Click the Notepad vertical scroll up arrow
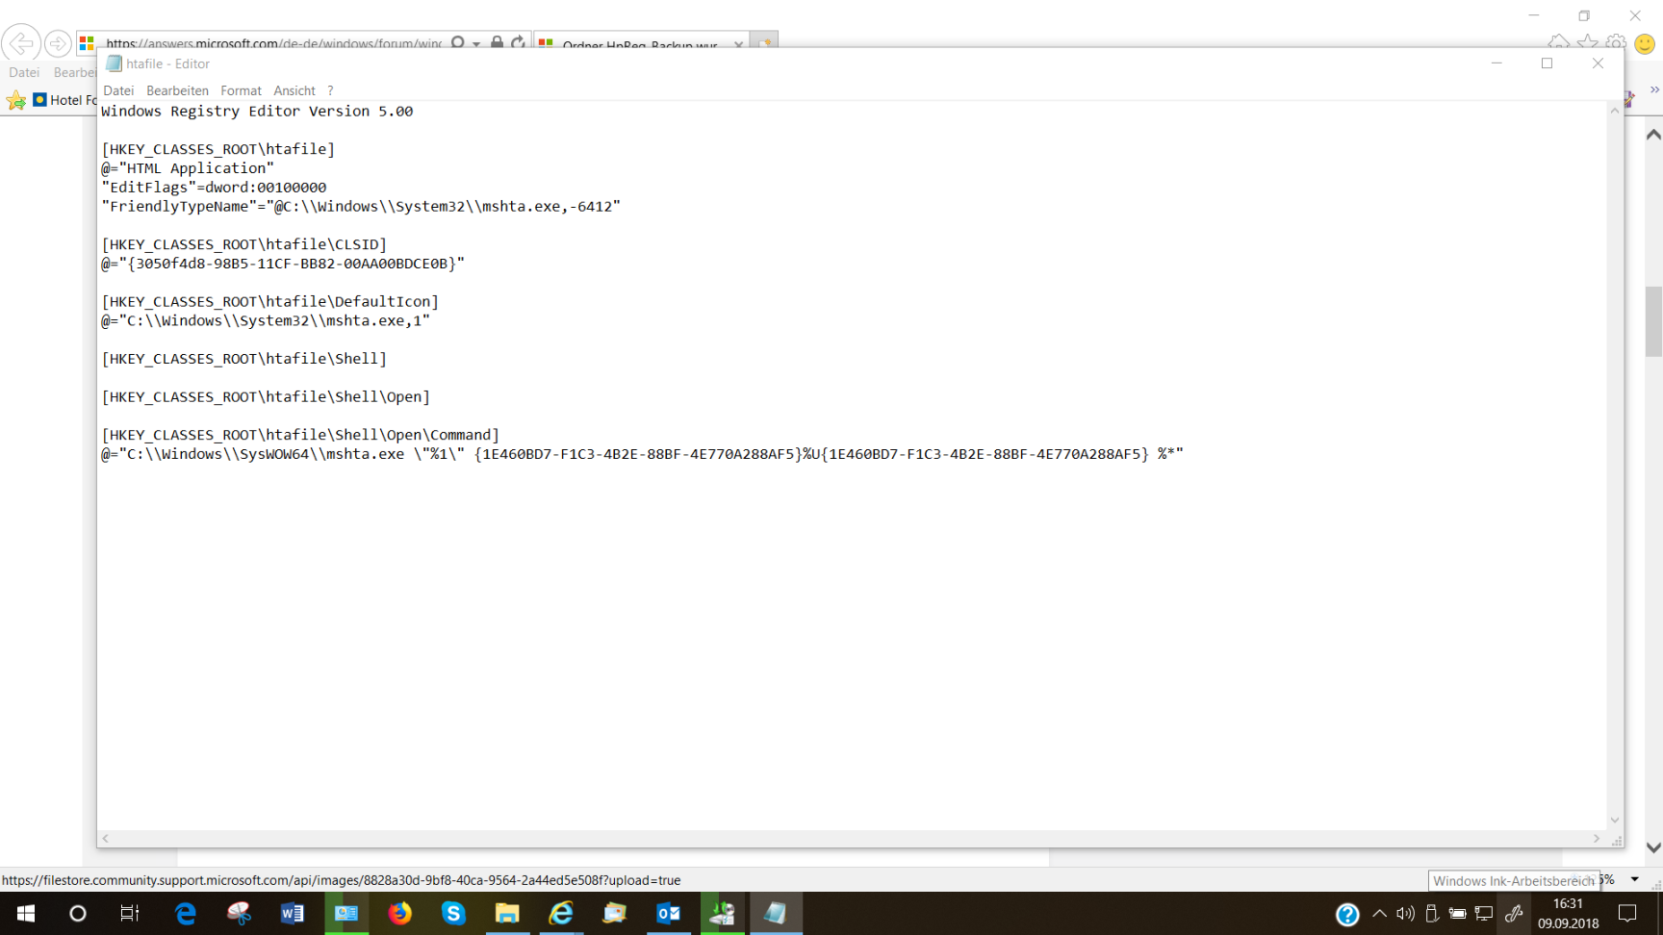 [1615, 111]
